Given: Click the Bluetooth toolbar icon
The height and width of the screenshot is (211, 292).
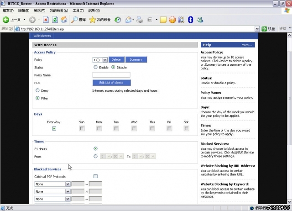Looking at the screenshot, I should tap(190, 20).
